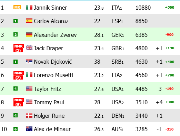
Task: Click the 10880 points value
Action: click(x=143, y=8)
